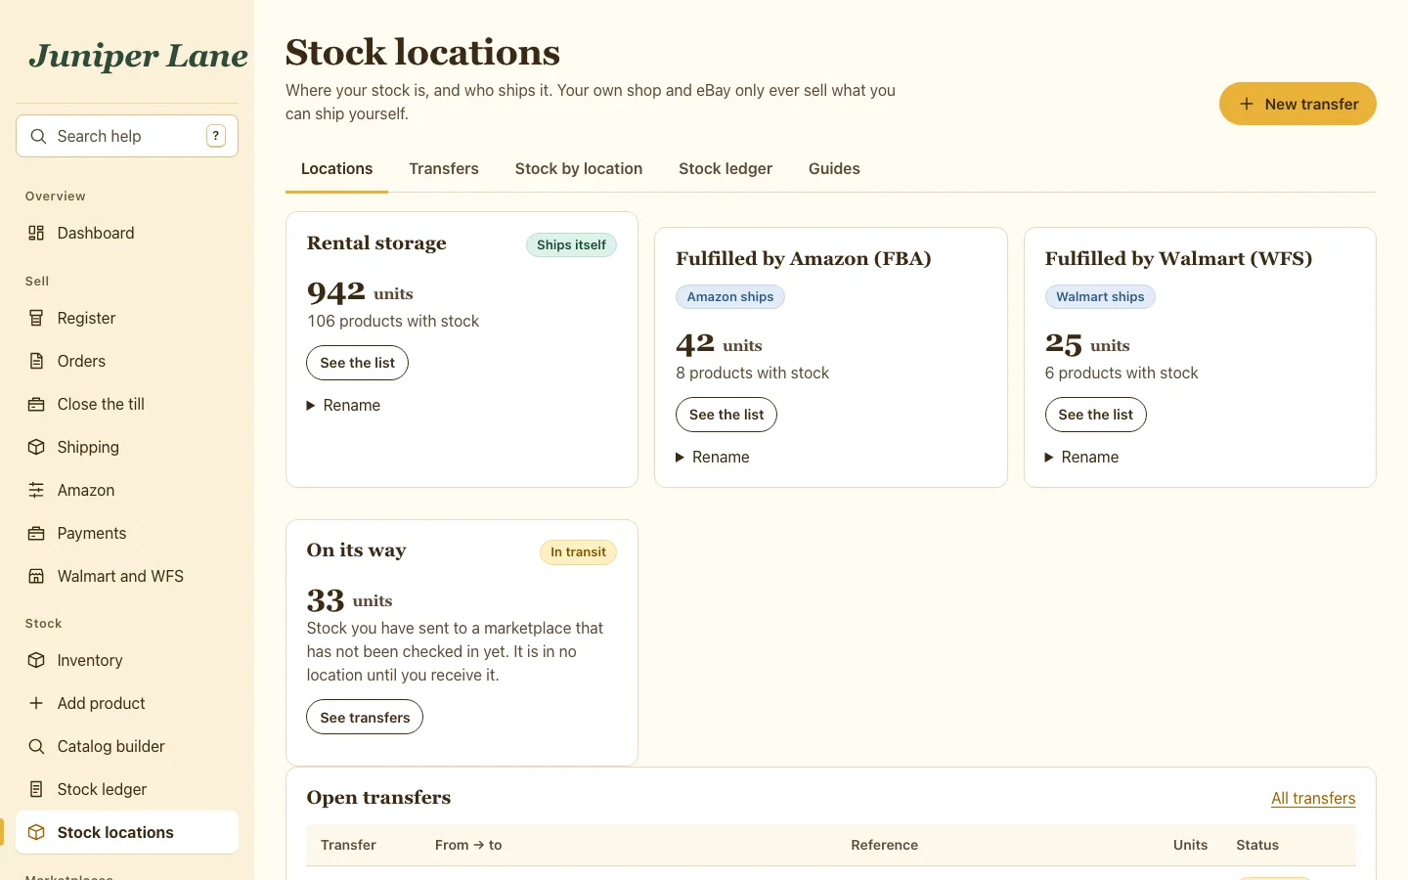1408x880 pixels.
Task: See the list for Rental storage
Action: [357, 363]
